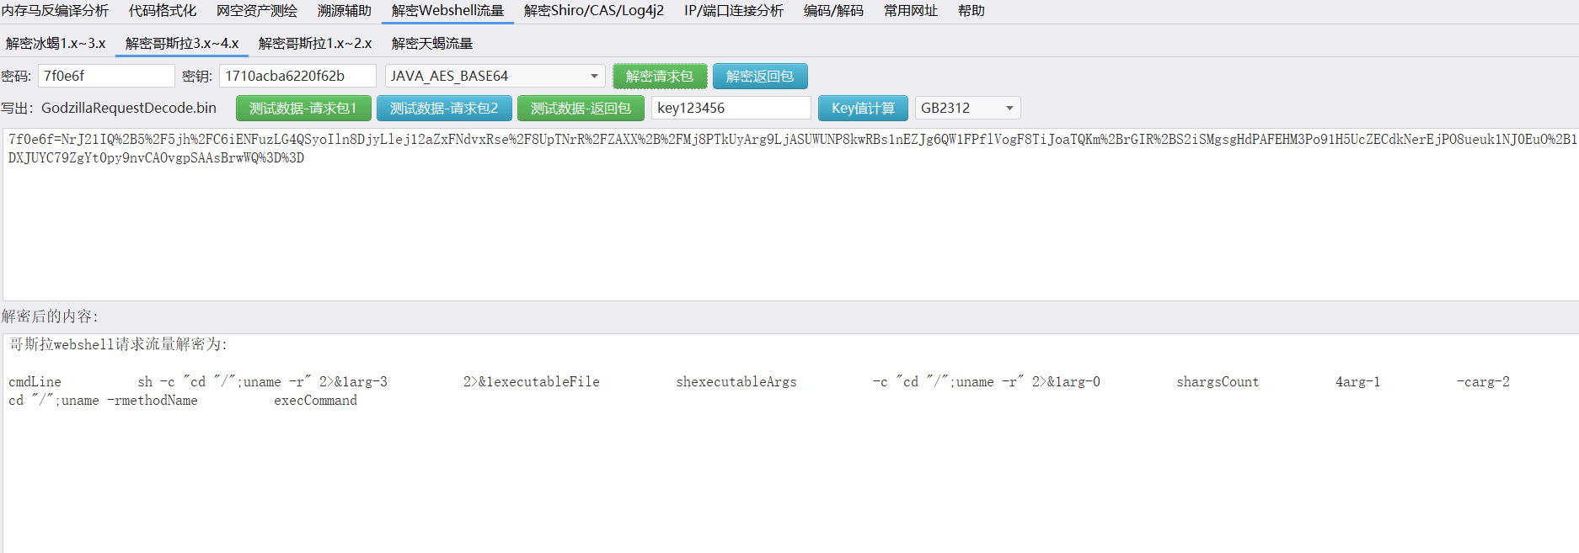This screenshot has height=553, width=1579.
Task: Click the 解密请求包 button
Action: coord(659,77)
